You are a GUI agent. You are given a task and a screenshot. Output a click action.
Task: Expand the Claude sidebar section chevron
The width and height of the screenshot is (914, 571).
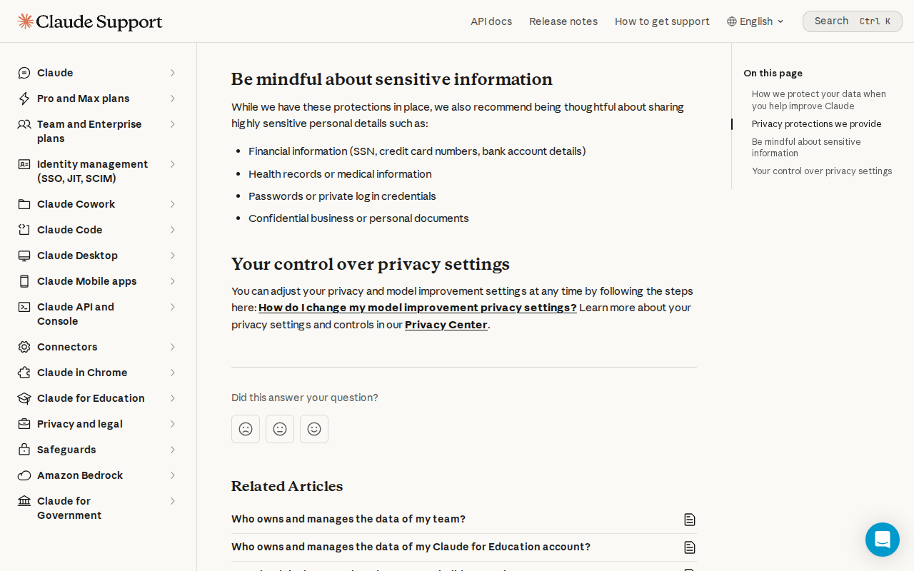point(172,73)
